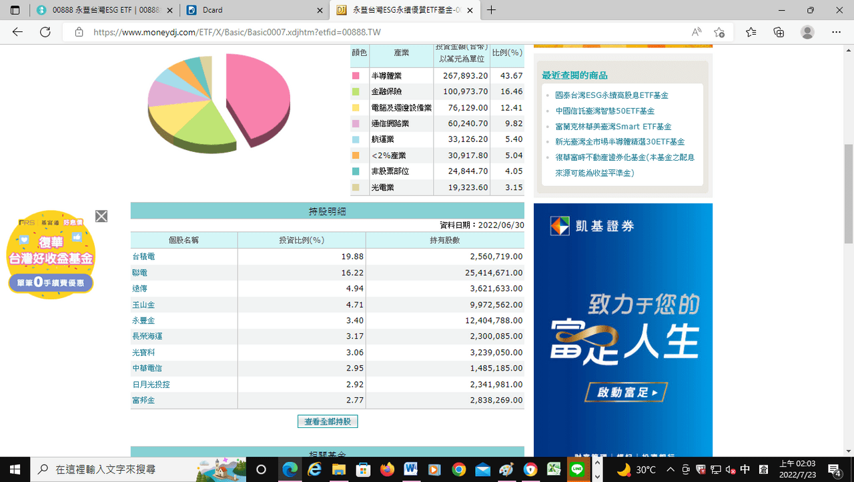Open the 台積電 stock link
This screenshot has height=482, width=854.
pos(143,256)
